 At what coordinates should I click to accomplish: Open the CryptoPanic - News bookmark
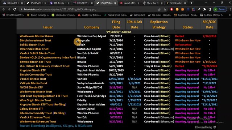coord(186,15)
